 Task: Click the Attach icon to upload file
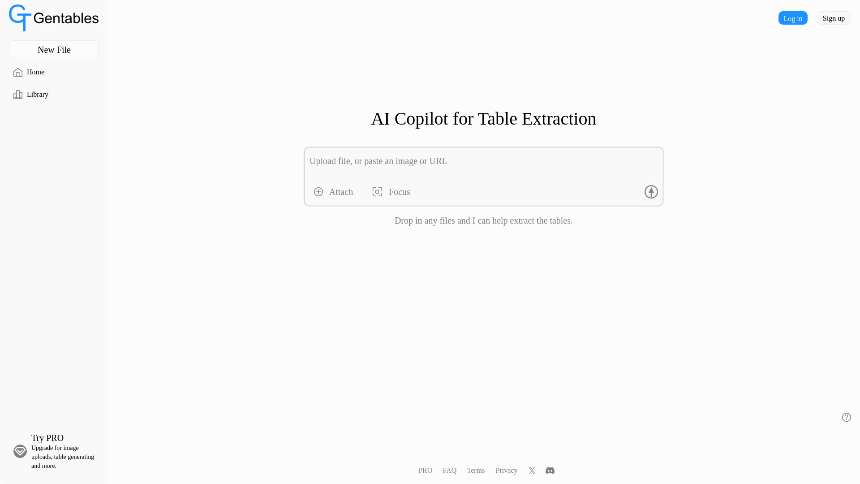318,192
